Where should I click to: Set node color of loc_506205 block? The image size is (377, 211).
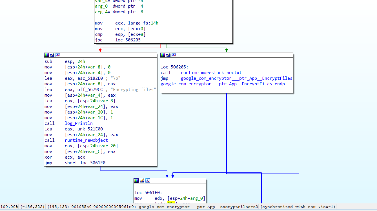tap(163, 55)
